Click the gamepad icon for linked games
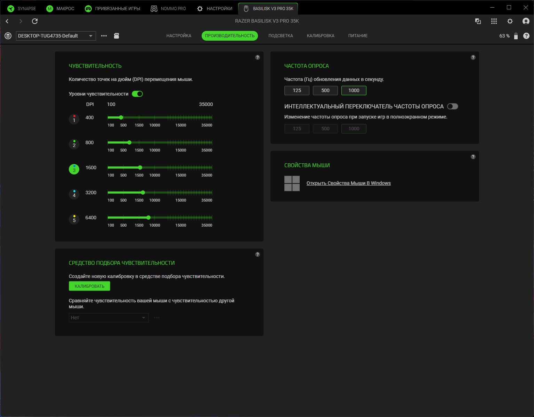Viewport: 534px width, 417px height. coord(88,8)
